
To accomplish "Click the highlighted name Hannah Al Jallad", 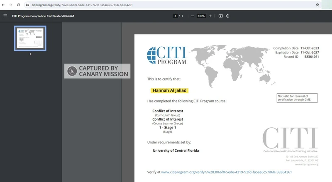I will pos(170,90).
